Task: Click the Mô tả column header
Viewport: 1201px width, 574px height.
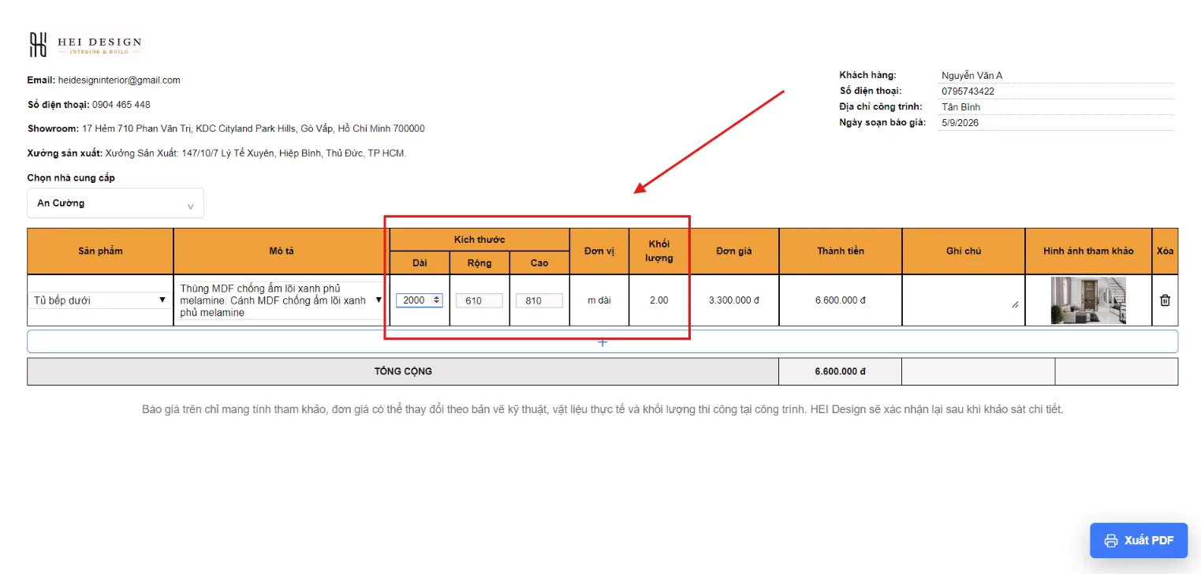Action: tap(282, 251)
